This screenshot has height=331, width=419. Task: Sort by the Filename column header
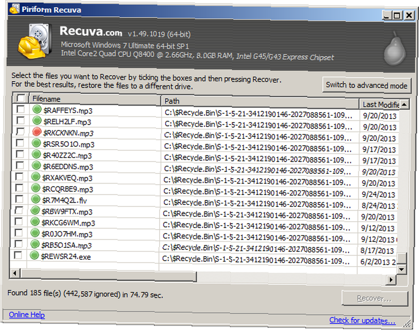(x=95, y=99)
